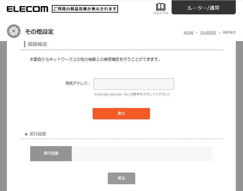Image resolution: width=243 pixels, height=191 pixels.
Task: Open the manual book icon
Action: [x=160, y=7]
